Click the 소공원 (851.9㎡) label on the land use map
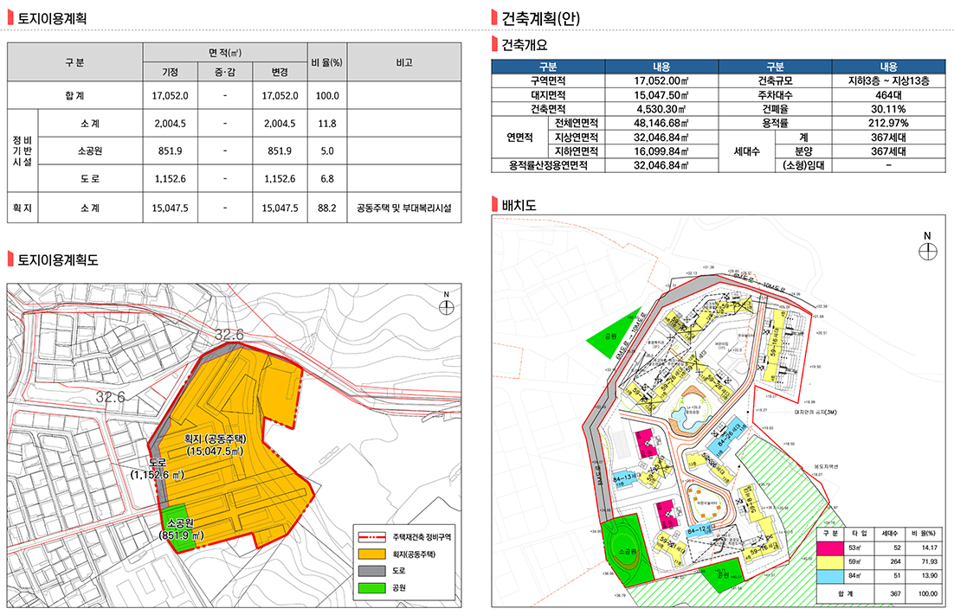This screenshot has height=615, width=954. coord(181,529)
